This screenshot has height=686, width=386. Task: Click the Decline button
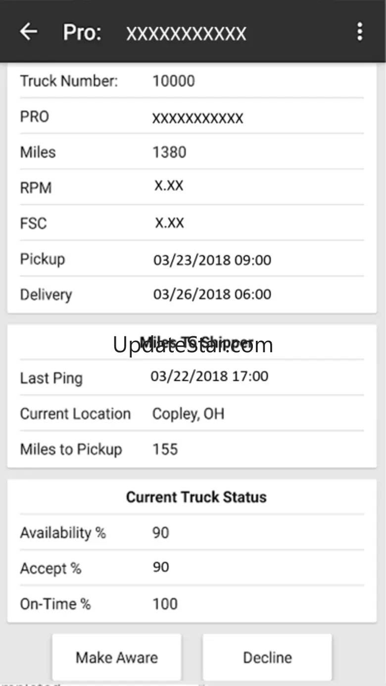tap(267, 657)
